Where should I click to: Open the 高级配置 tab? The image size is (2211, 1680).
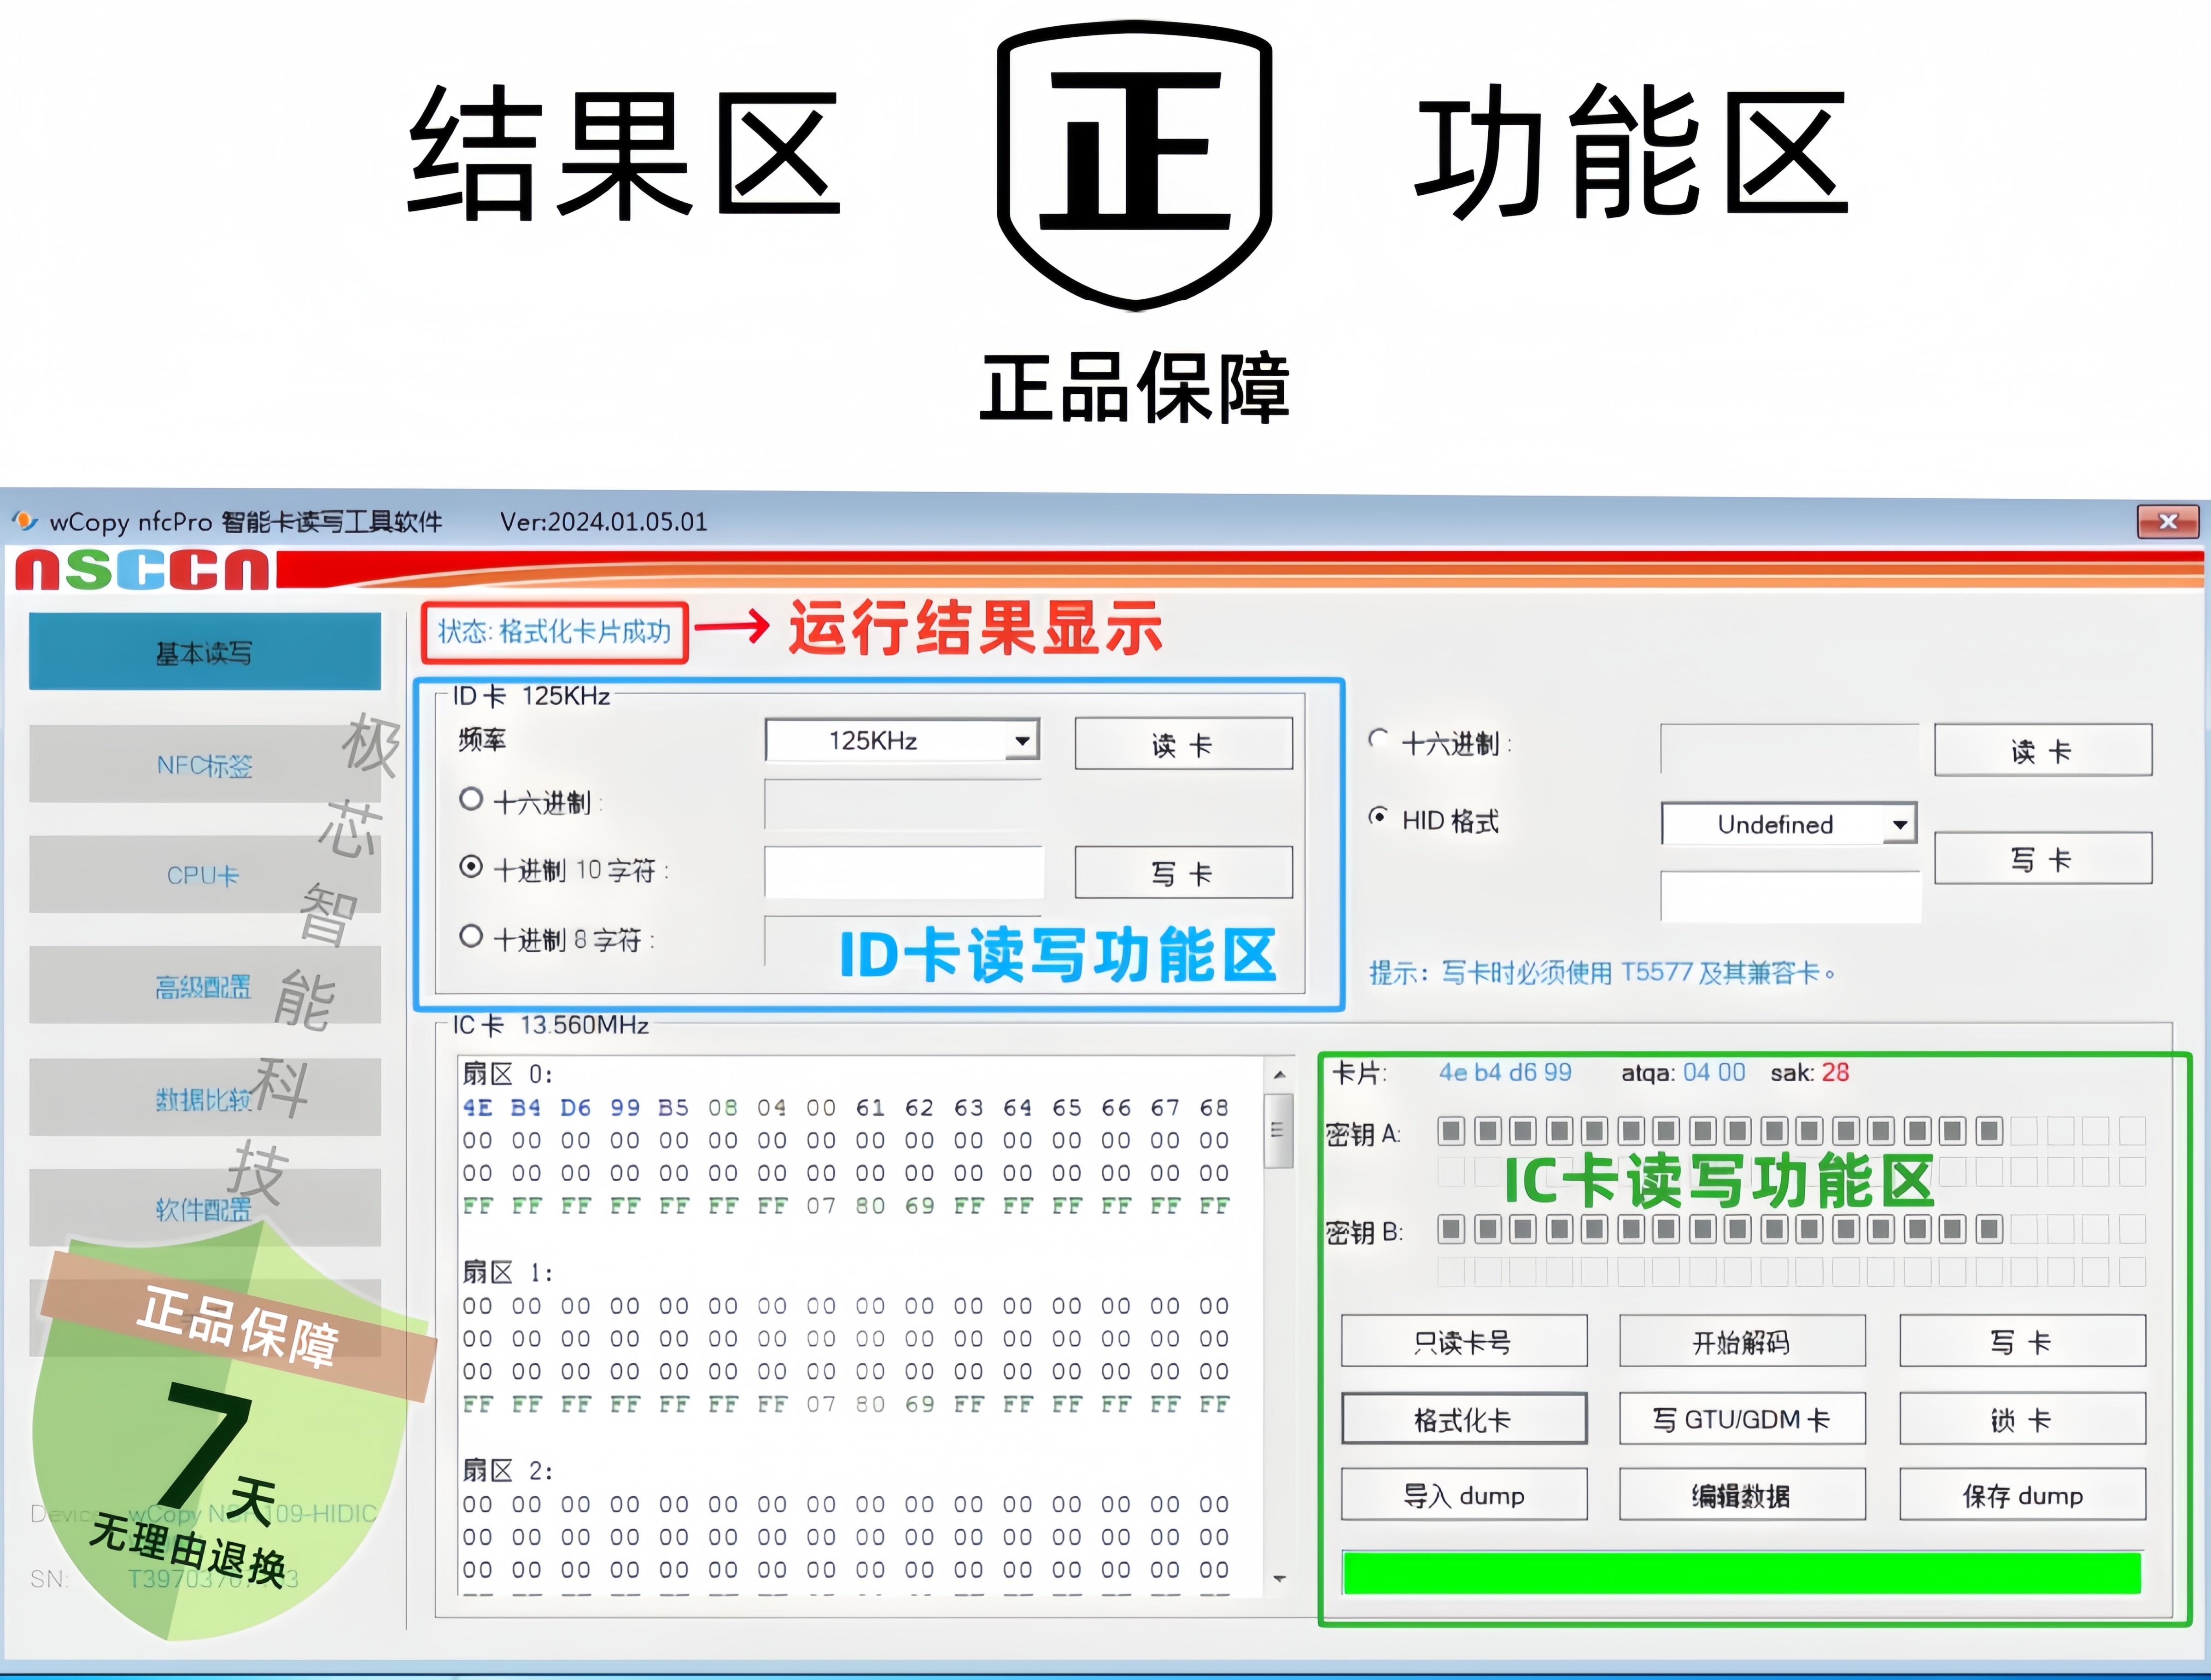[x=204, y=987]
